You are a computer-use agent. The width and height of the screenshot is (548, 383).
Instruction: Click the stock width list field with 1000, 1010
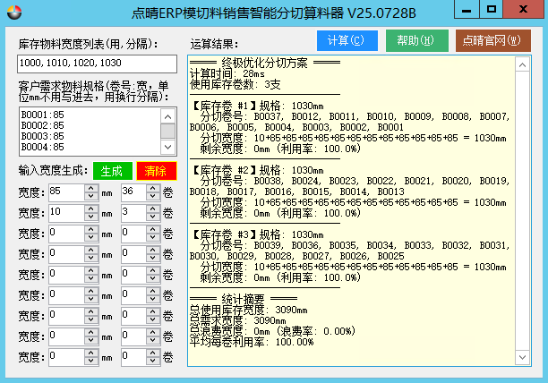coord(97,64)
